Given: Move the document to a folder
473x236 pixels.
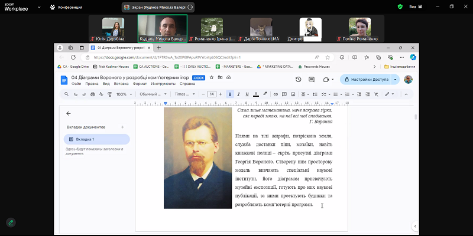Looking at the screenshot, I should [x=220, y=78].
